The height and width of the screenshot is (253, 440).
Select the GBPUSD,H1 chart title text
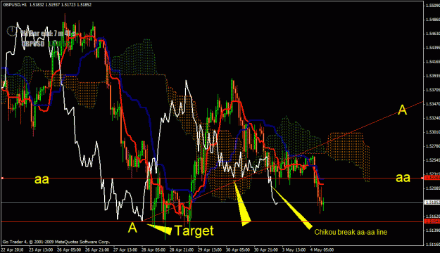[15, 5]
